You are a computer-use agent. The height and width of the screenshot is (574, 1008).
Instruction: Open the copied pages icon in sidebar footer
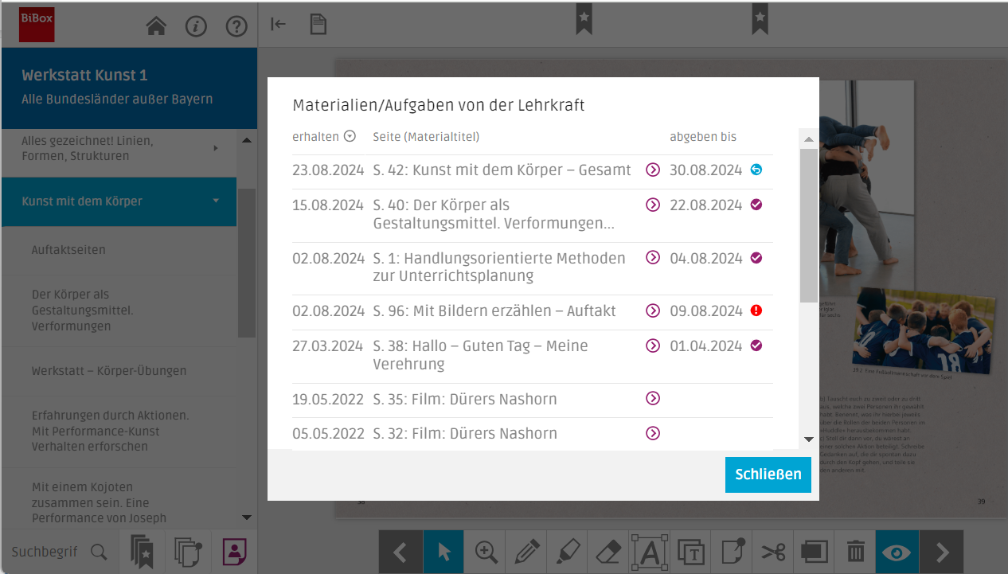tap(188, 551)
